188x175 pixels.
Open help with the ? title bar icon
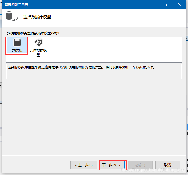point(167,4)
